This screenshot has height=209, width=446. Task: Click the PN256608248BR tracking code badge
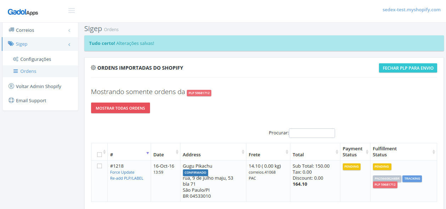[x=387, y=179]
